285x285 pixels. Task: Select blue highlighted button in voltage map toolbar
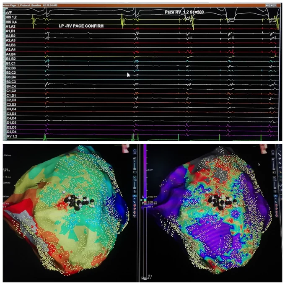click(275, 196)
